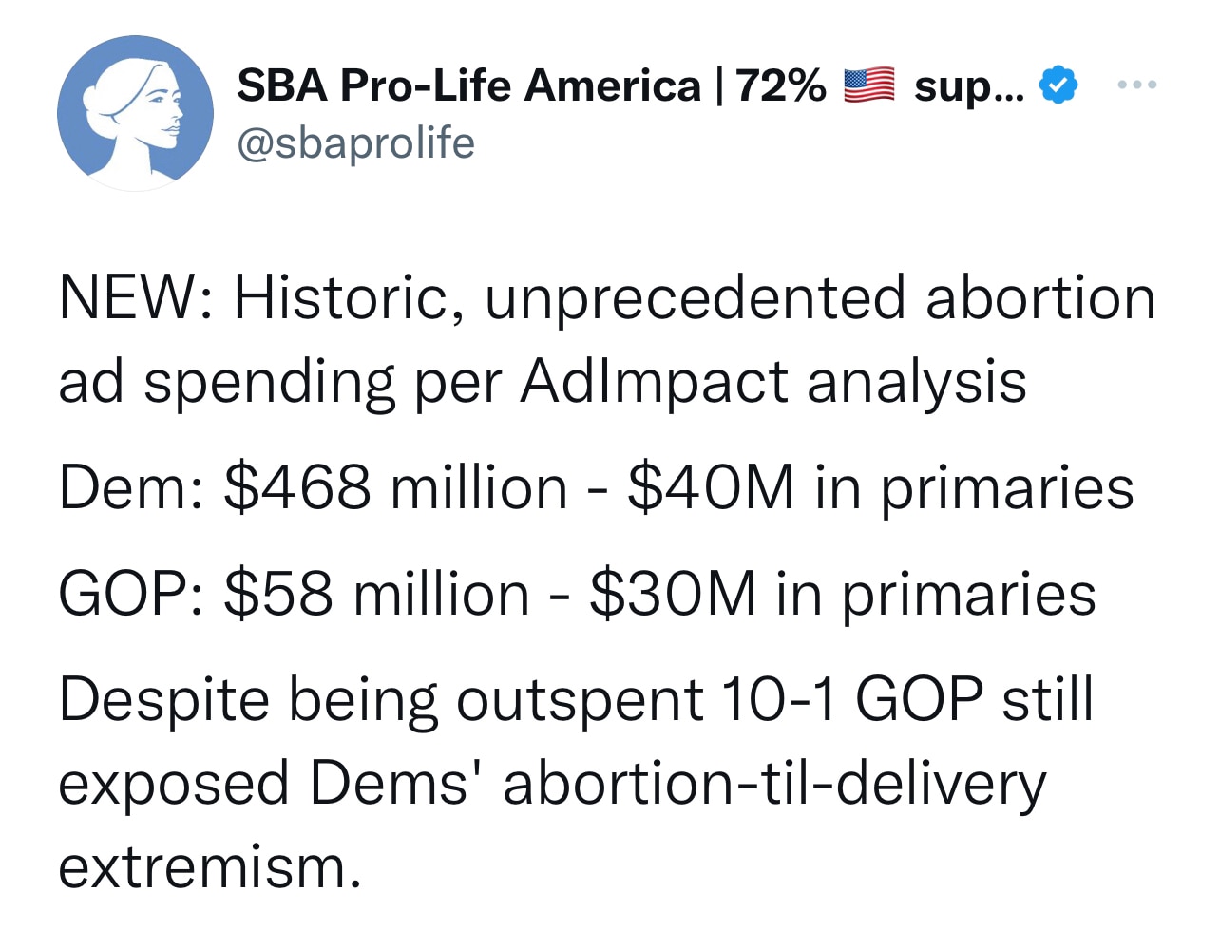Open the more options dropdown for this tweet
Viewport: 1220px width, 949px height.
point(1136,84)
